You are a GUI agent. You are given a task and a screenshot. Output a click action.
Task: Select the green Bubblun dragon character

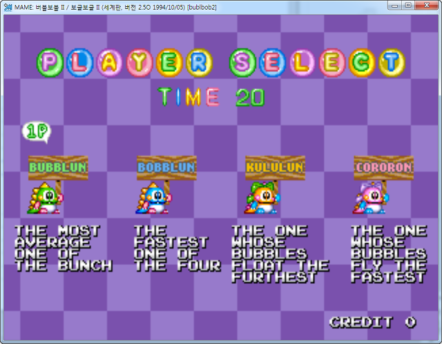point(46,198)
